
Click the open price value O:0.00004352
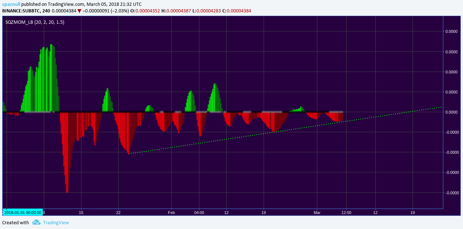pos(145,11)
